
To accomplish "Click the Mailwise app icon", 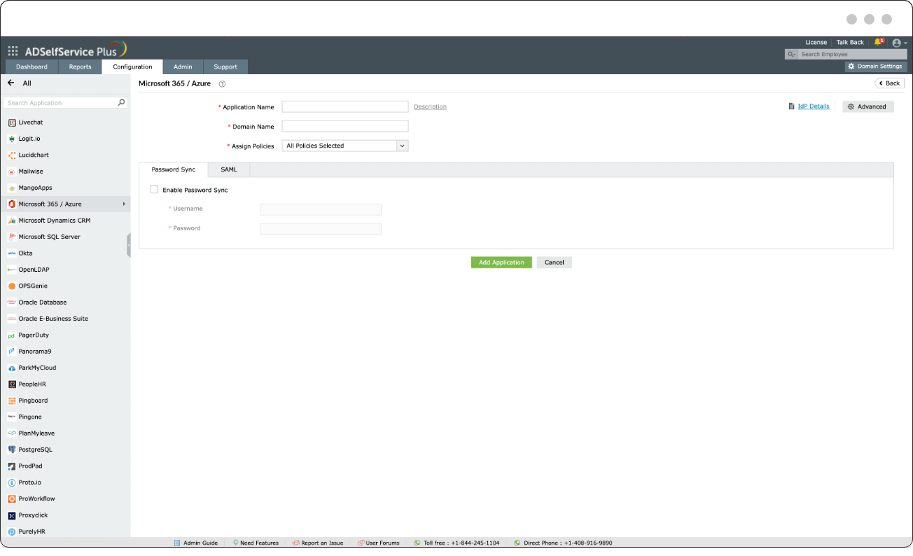I will [12, 172].
